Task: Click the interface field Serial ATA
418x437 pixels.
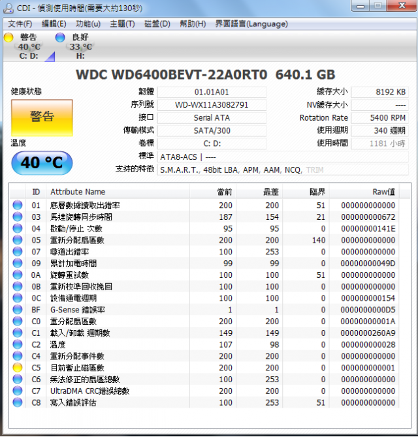Action: pyautogui.click(x=212, y=117)
